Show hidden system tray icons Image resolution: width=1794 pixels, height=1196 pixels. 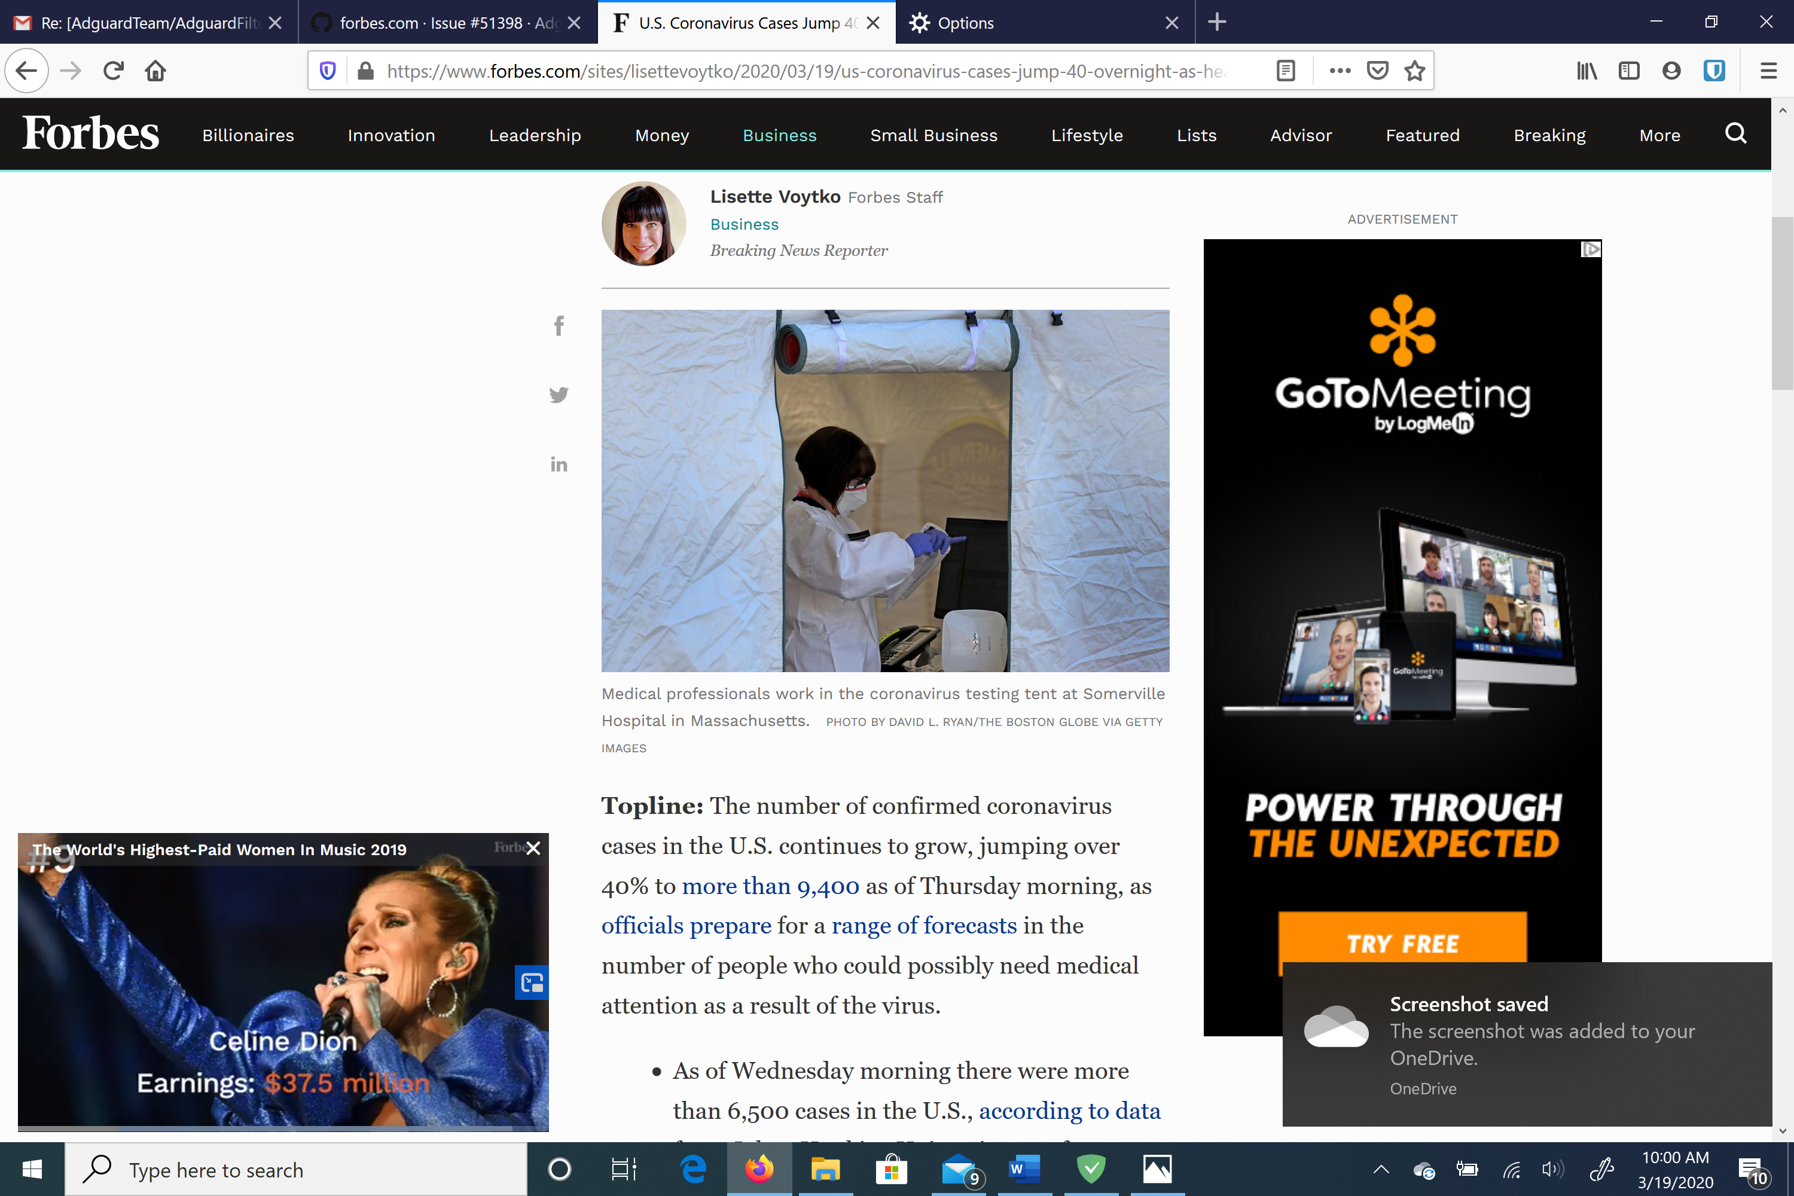click(1381, 1168)
